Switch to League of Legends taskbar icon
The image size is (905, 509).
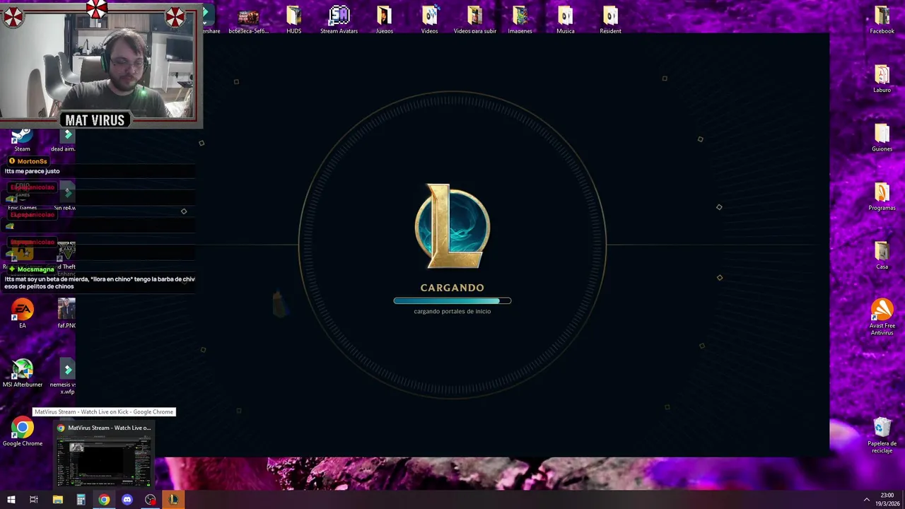click(174, 500)
